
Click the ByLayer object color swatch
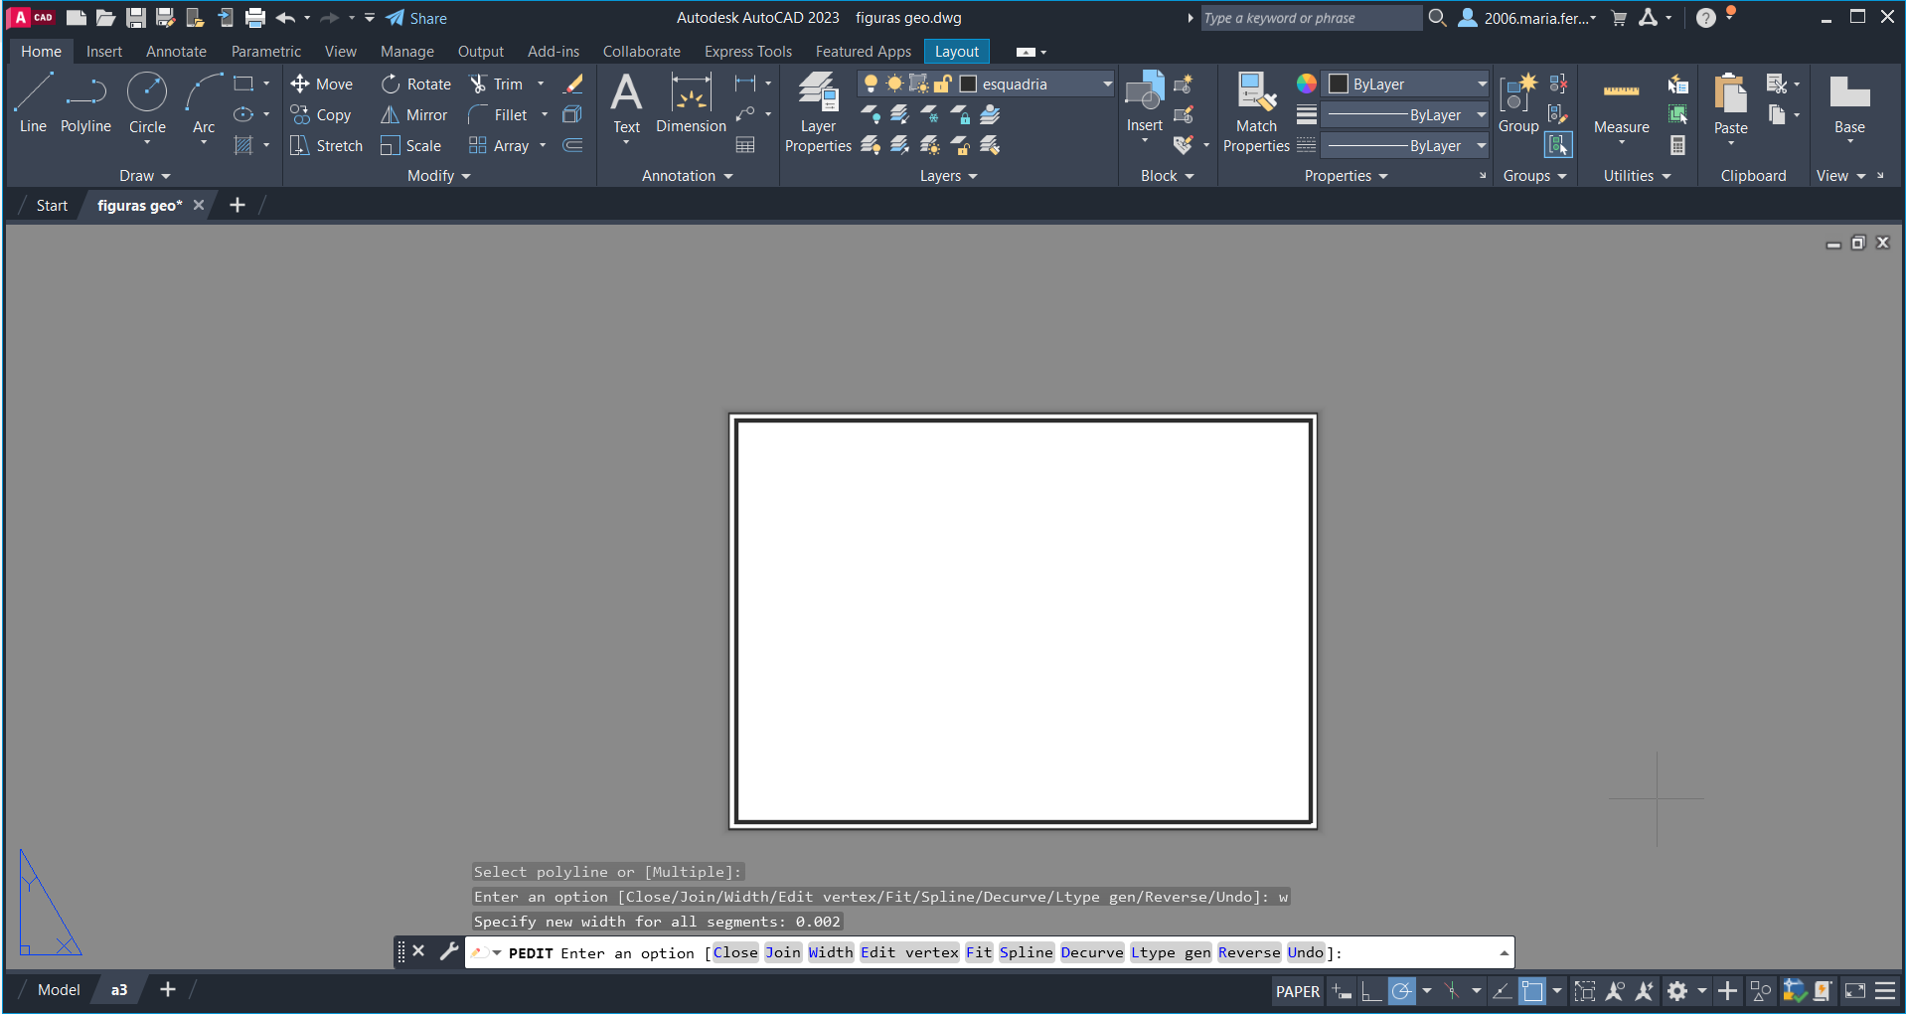(x=1339, y=84)
